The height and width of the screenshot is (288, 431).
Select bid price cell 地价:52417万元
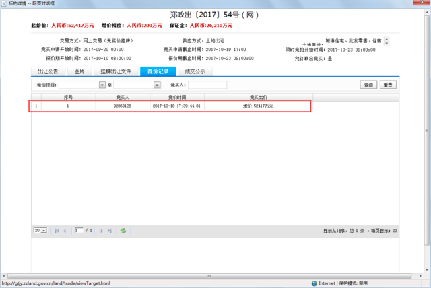point(258,106)
